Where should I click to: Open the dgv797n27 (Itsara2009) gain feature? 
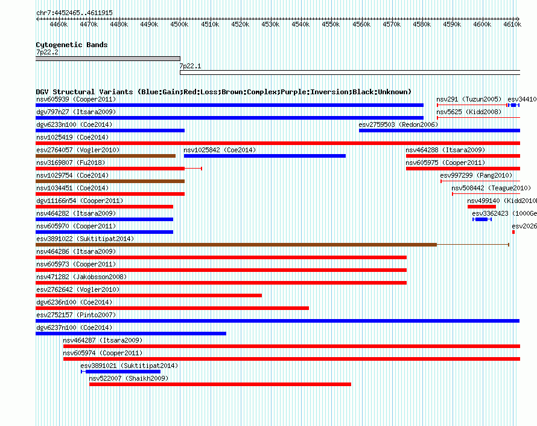(x=229, y=118)
